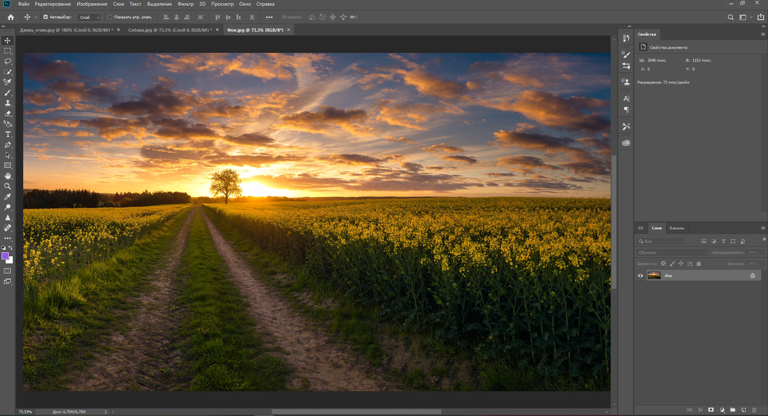Open the Обычные blend mode dropdown
This screenshot has width=768, height=416.
click(x=673, y=252)
